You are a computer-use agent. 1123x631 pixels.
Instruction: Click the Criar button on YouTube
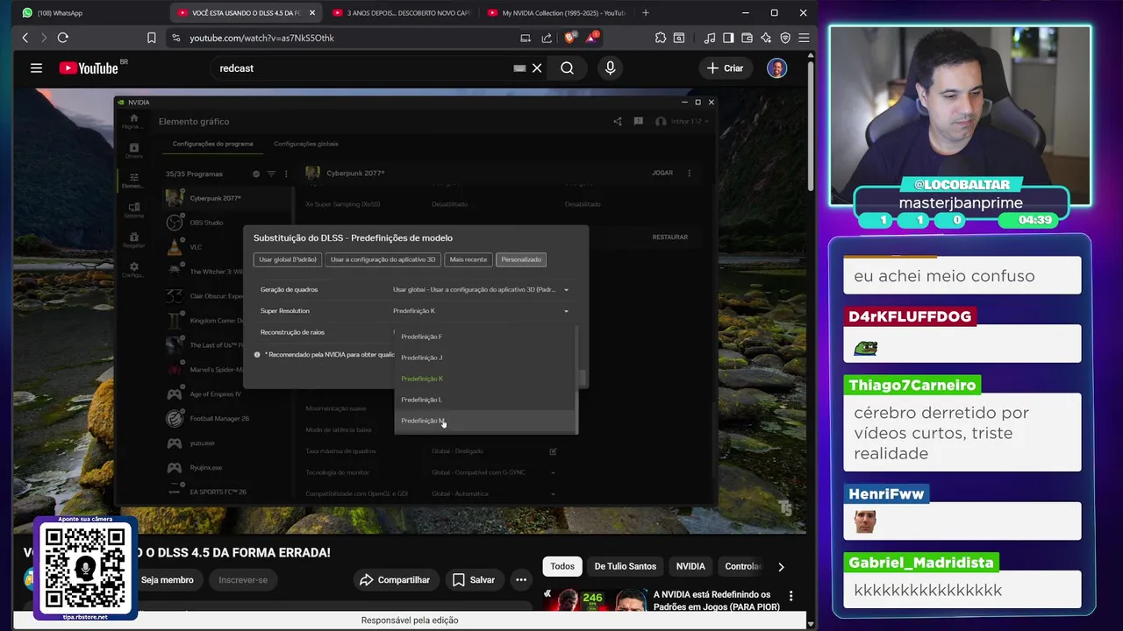pos(725,67)
